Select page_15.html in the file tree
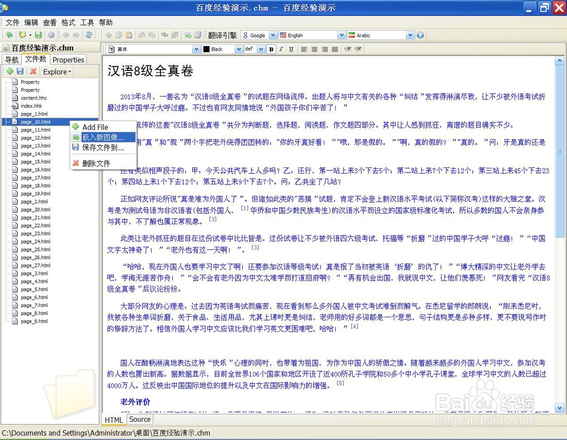The height and width of the screenshot is (440, 567). tap(35, 161)
